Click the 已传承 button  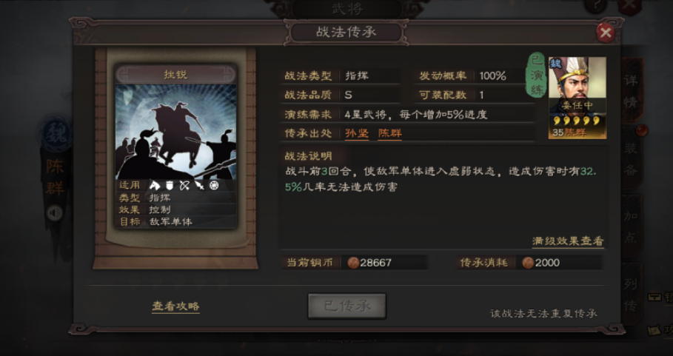point(346,306)
